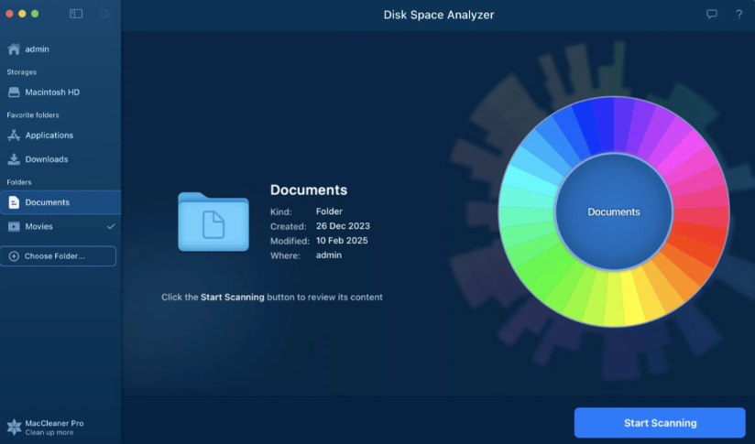Click the yellow segment of color wheel

click(629, 299)
